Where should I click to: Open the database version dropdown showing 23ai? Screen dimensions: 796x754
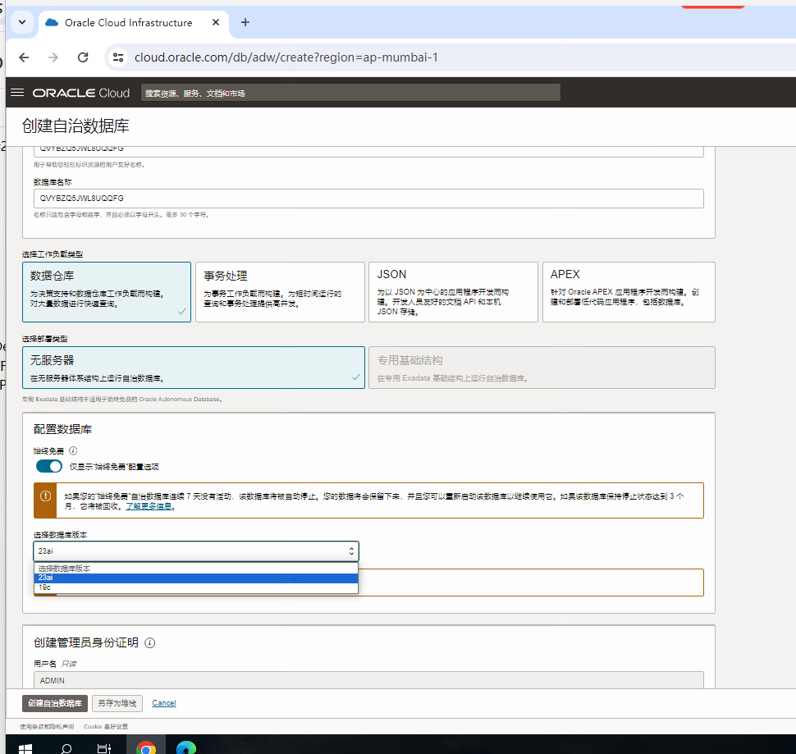pyautogui.click(x=196, y=551)
